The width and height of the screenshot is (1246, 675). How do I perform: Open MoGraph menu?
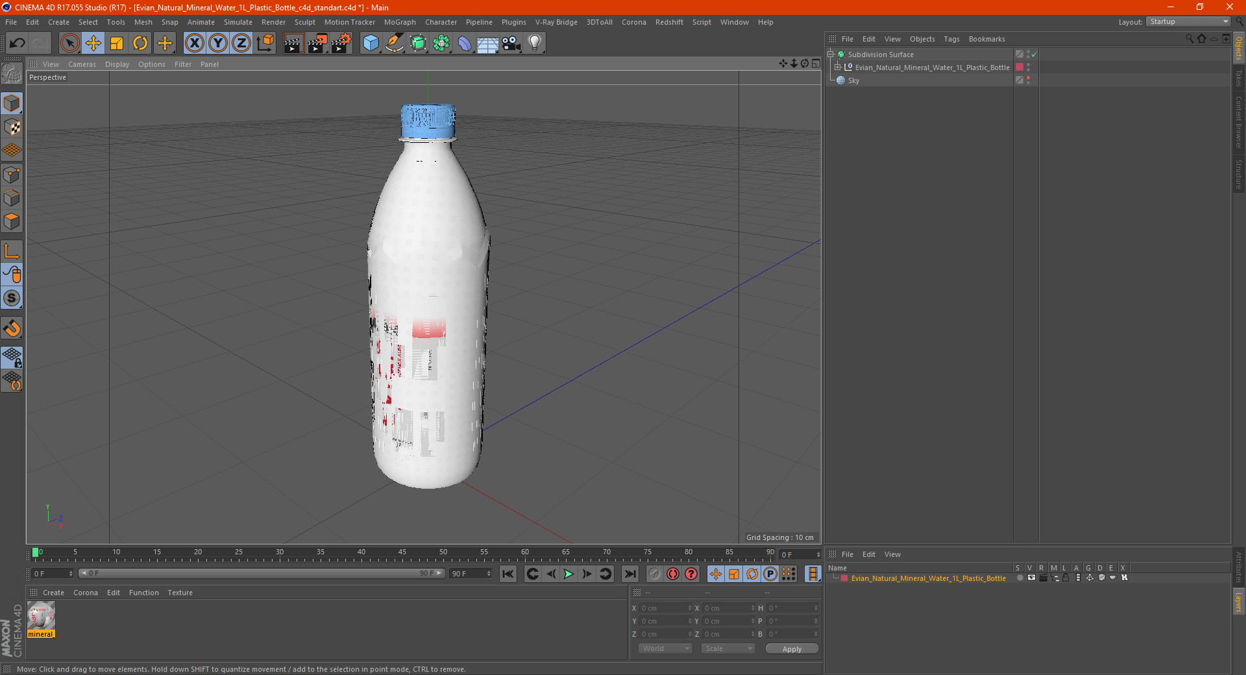(400, 22)
